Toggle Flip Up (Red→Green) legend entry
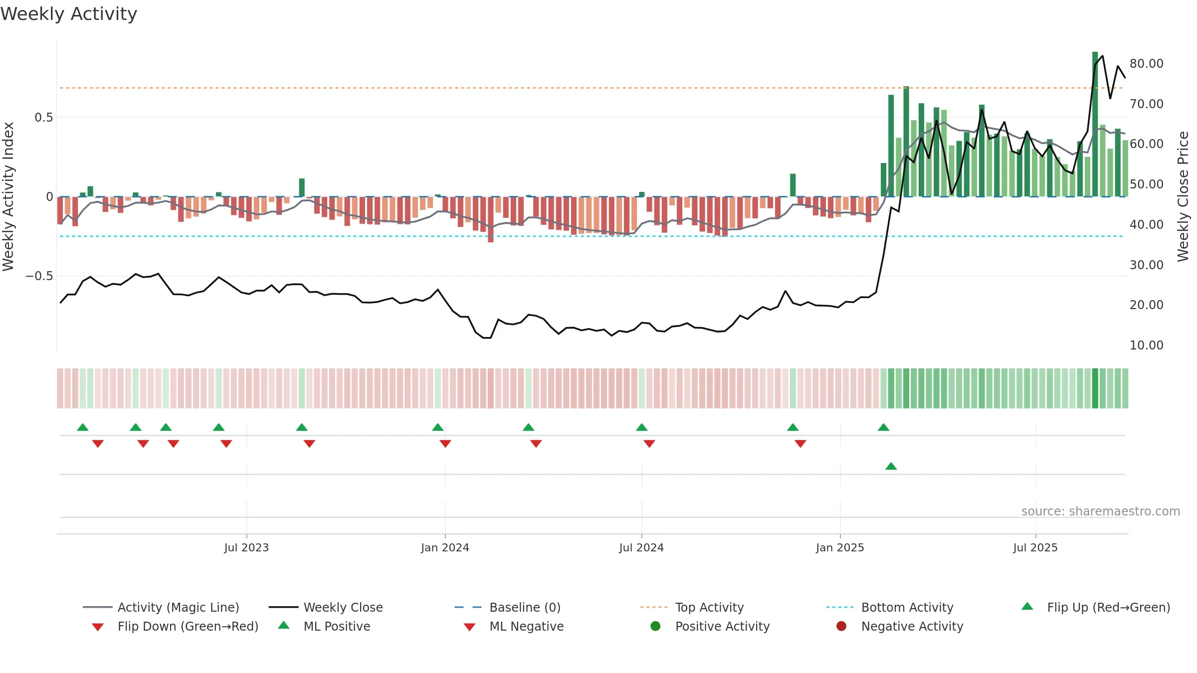This screenshot has width=1197, height=673. 1095,607
